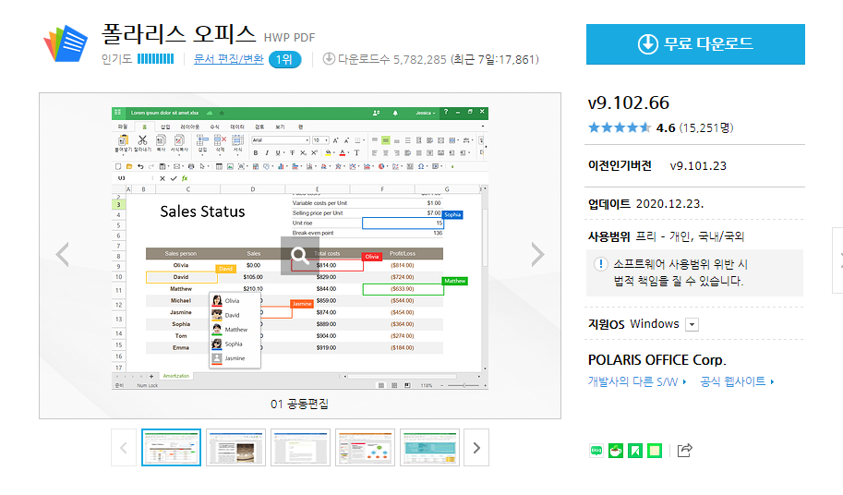
Task: Open 개발사의 다른 S/W link
Action: pyautogui.click(x=637, y=381)
